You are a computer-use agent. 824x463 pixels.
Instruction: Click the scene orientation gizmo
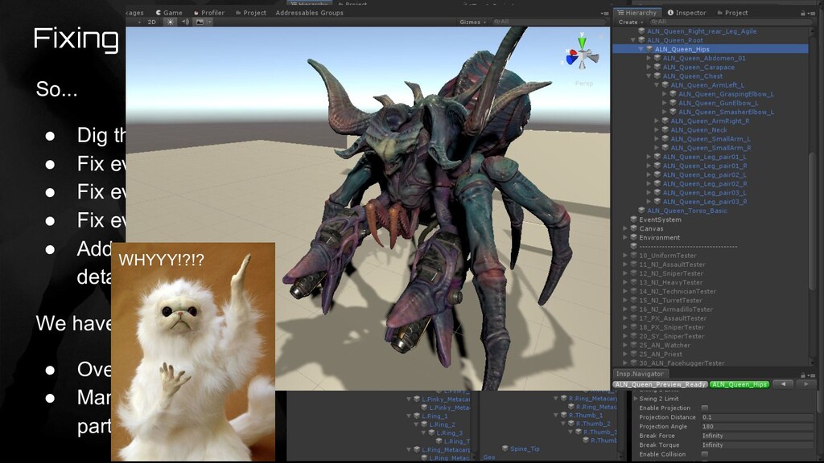[582, 56]
